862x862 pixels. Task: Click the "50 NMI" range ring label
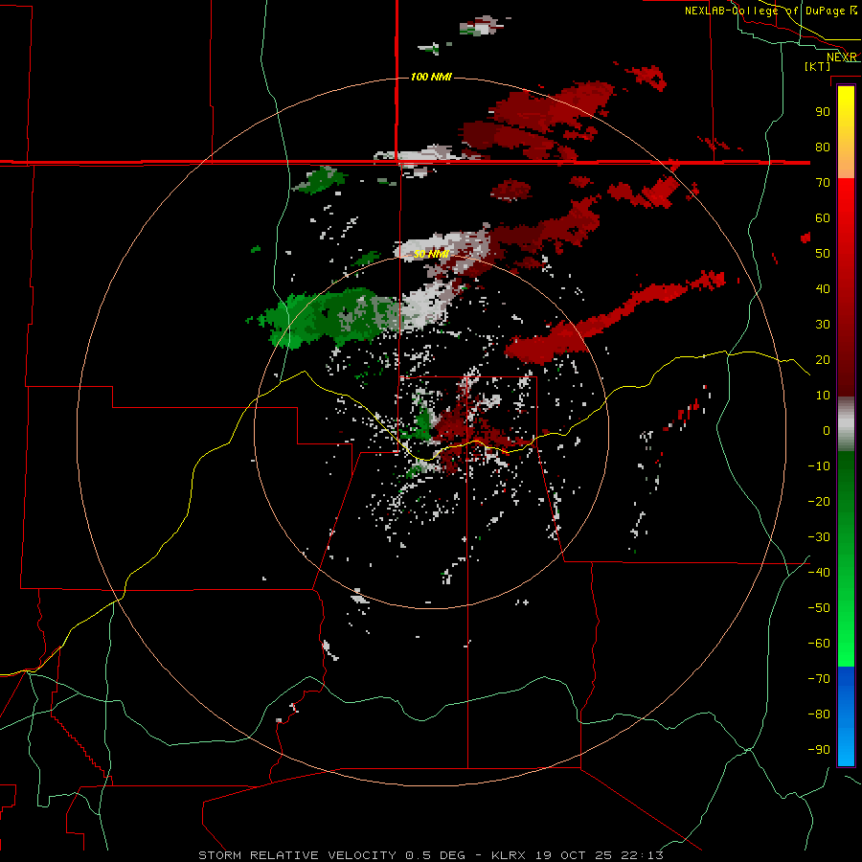[431, 254]
